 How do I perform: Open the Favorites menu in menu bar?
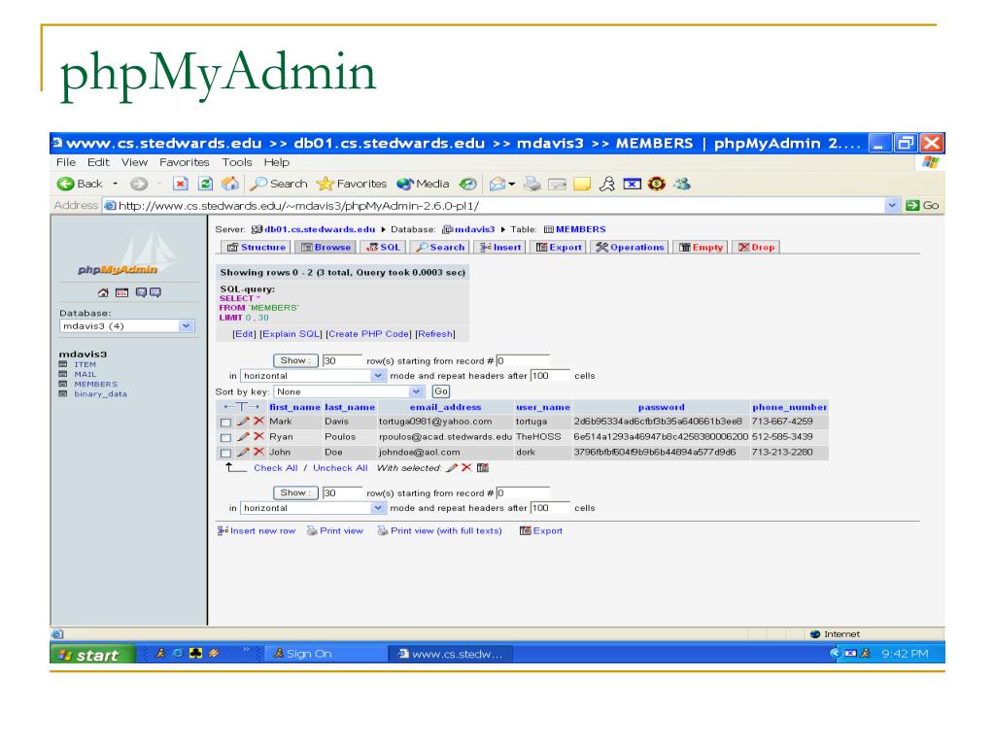pos(184,162)
